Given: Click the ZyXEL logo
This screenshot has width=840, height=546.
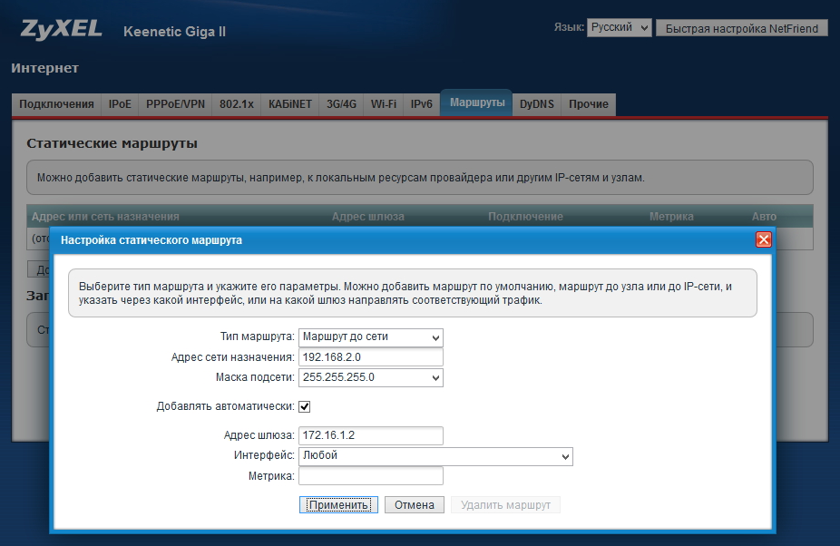Looking at the screenshot, I should (x=59, y=30).
